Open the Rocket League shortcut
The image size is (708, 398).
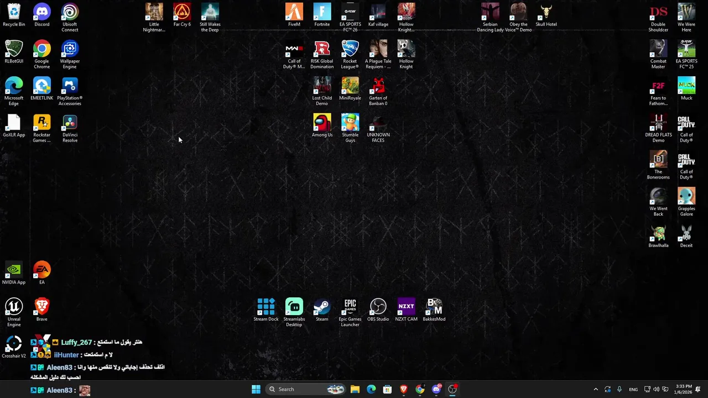[350, 54]
